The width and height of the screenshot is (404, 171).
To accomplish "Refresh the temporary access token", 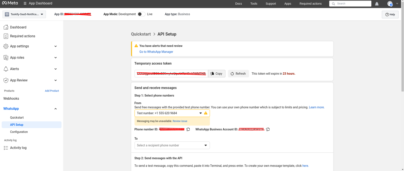I will coord(238,74).
